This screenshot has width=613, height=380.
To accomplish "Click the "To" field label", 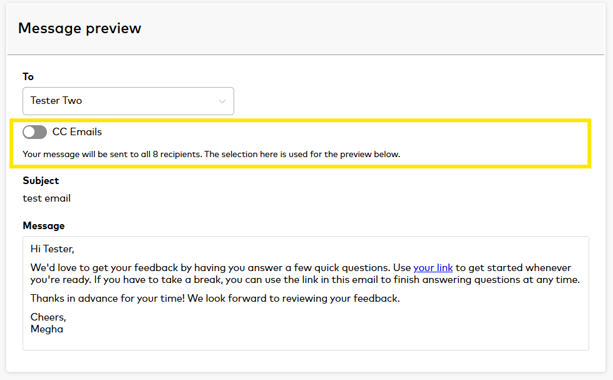I will click(x=28, y=76).
